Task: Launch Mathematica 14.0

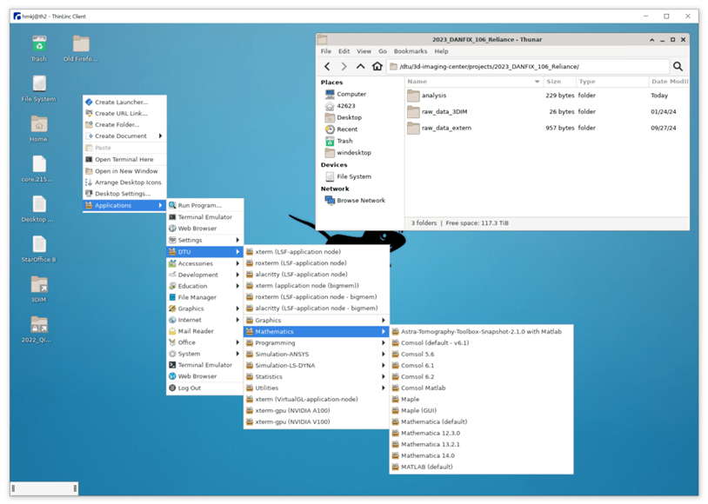Action: click(481, 455)
